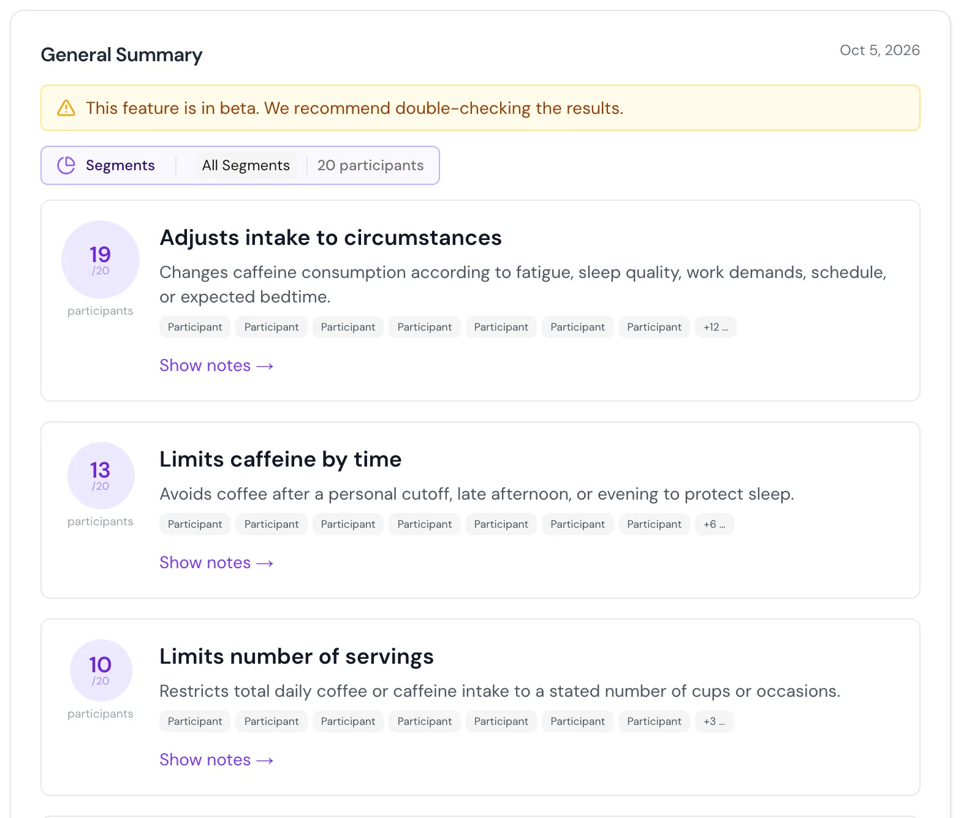Click the arrow beside Show notes in Limits servings card

coord(265,760)
